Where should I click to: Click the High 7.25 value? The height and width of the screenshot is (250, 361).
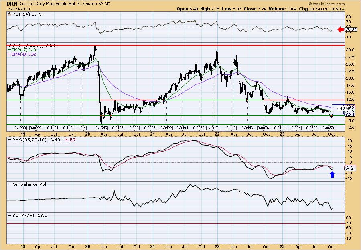[209, 9]
